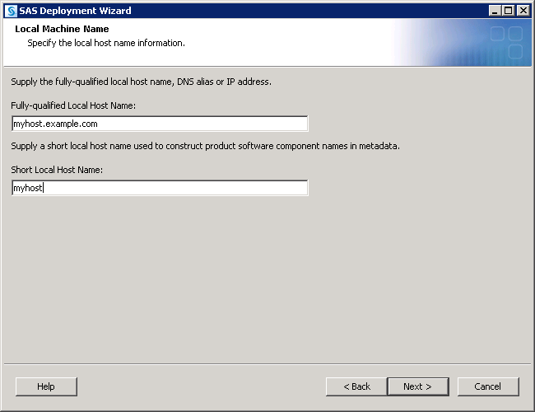The height and width of the screenshot is (412, 535).
Task: Minimize the SAS Deployment Wizard window
Action: 495,11
